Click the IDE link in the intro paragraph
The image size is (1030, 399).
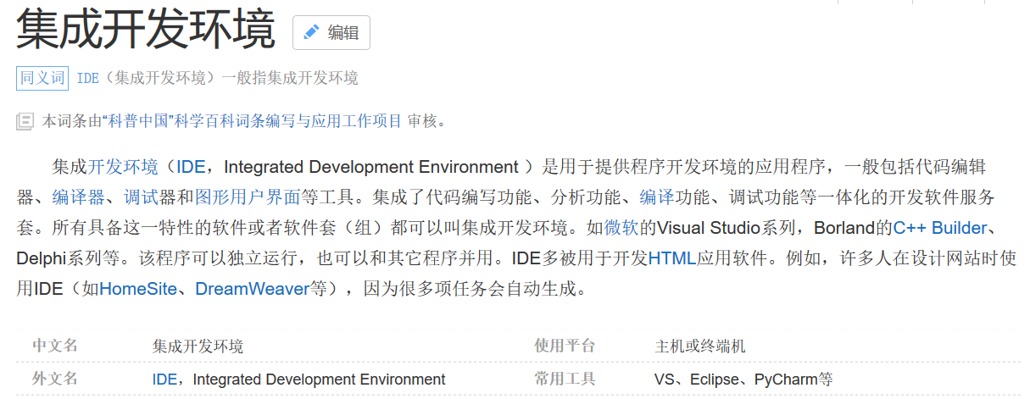[x=190, y=167]
